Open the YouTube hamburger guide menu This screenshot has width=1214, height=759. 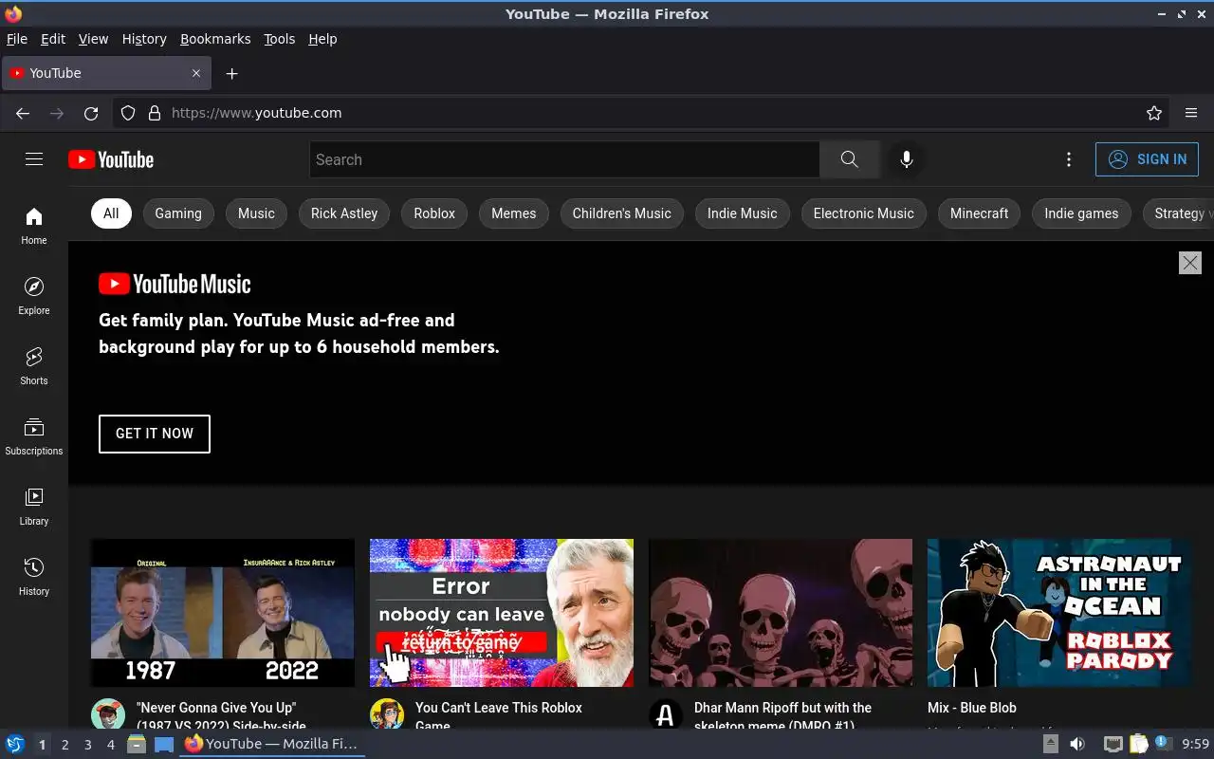click(x=34, y=159)
